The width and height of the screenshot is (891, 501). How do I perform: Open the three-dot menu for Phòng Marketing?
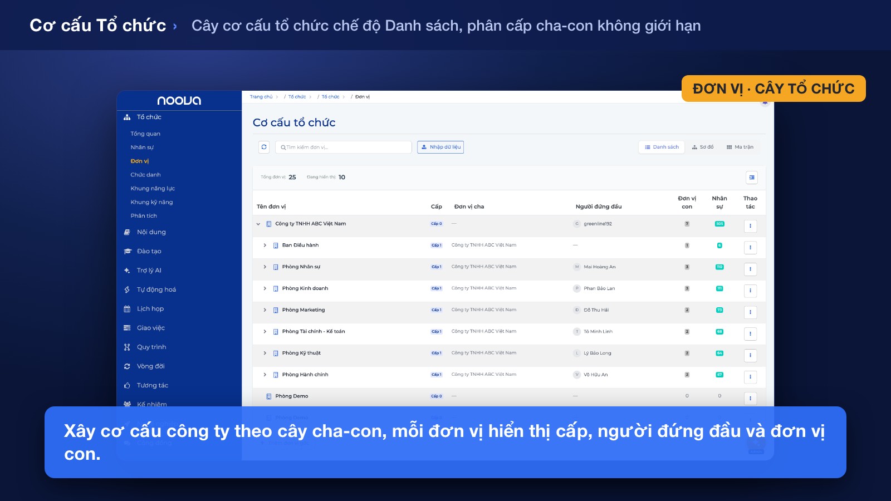(750, 312)
